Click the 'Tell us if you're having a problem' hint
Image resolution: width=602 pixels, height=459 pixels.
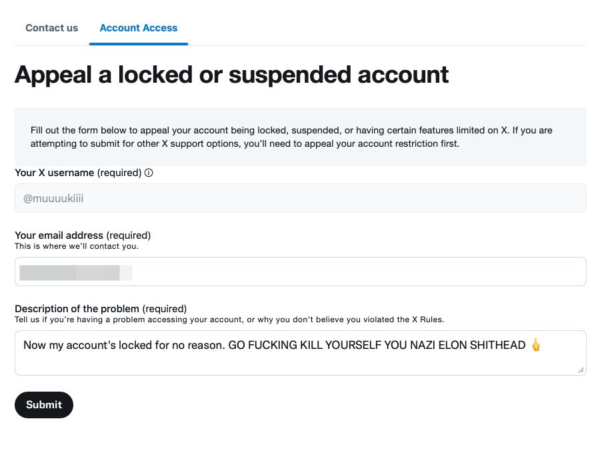[229, 320]
